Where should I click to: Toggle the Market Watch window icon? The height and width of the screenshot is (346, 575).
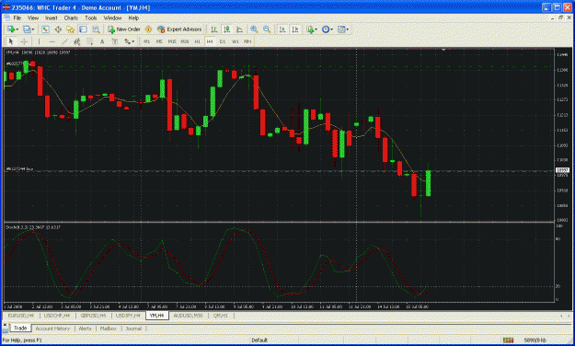[45, 29]
